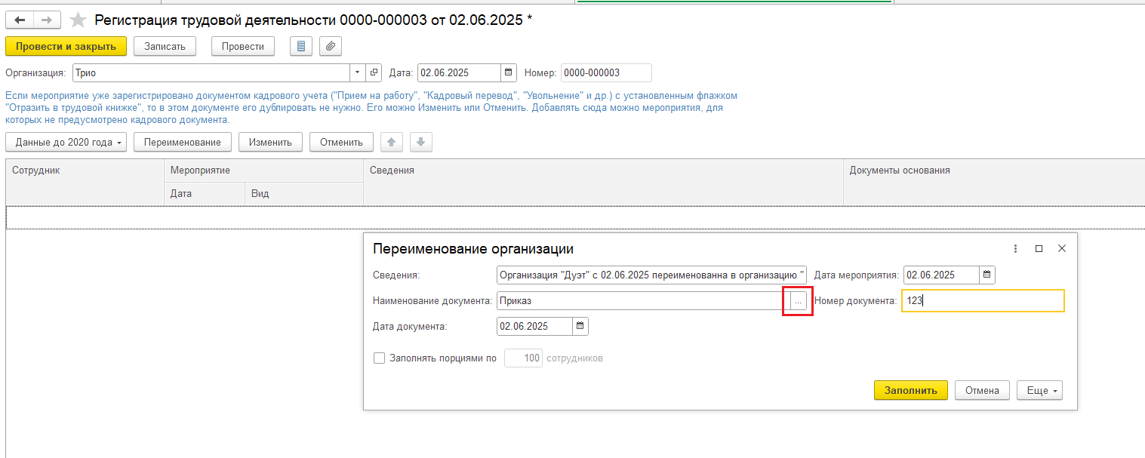The height and width of the screenshot is (458, 1145).
Task: Open attached files with the paperclip icon
Action: (330, 47)
